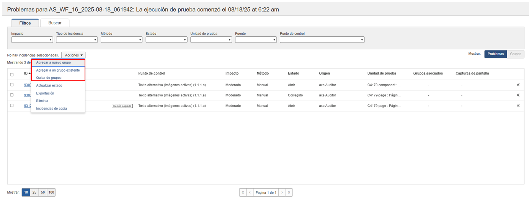Viewport: 529px width, 199px height.
Task: Go to the first page of results
Action: click(x=243, y=192)
